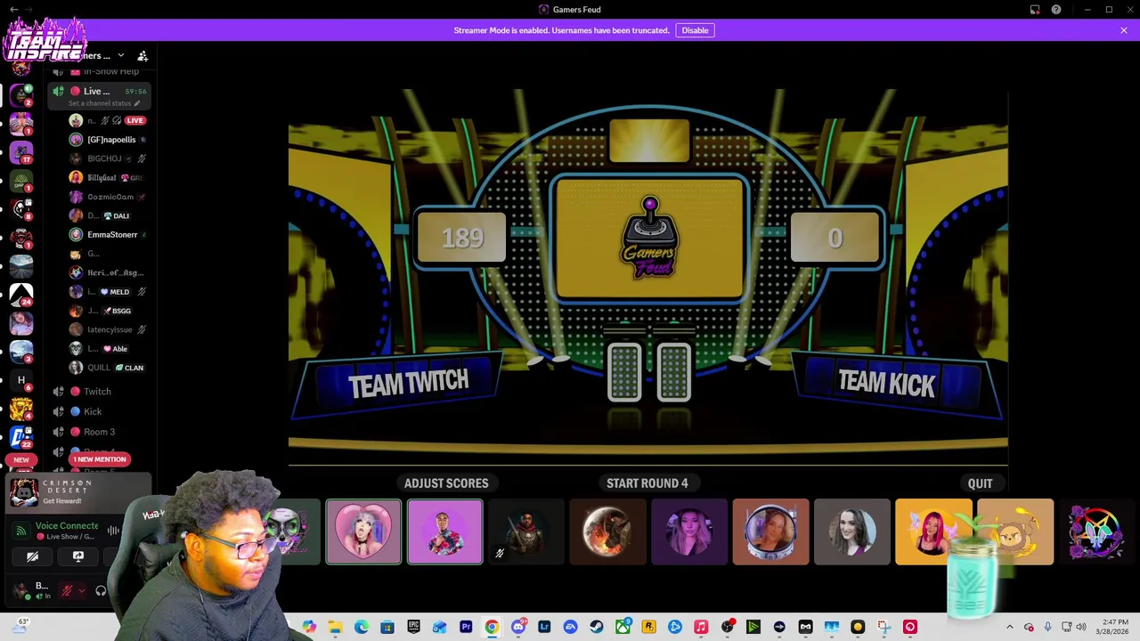
Task: Select helmet-framed woman contestant avatar
Action: point(770,532)
